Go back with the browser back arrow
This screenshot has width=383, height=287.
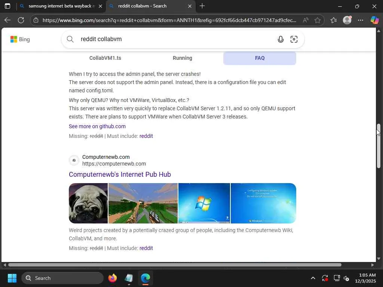click(x=7, y=20)
